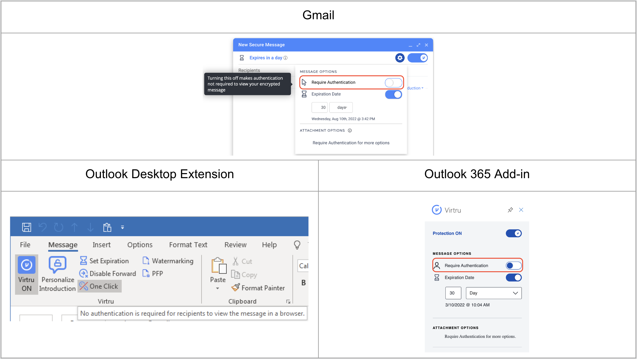Switch to the Insert ribbon tab
The image size is (637, 359).
point(101,245)
